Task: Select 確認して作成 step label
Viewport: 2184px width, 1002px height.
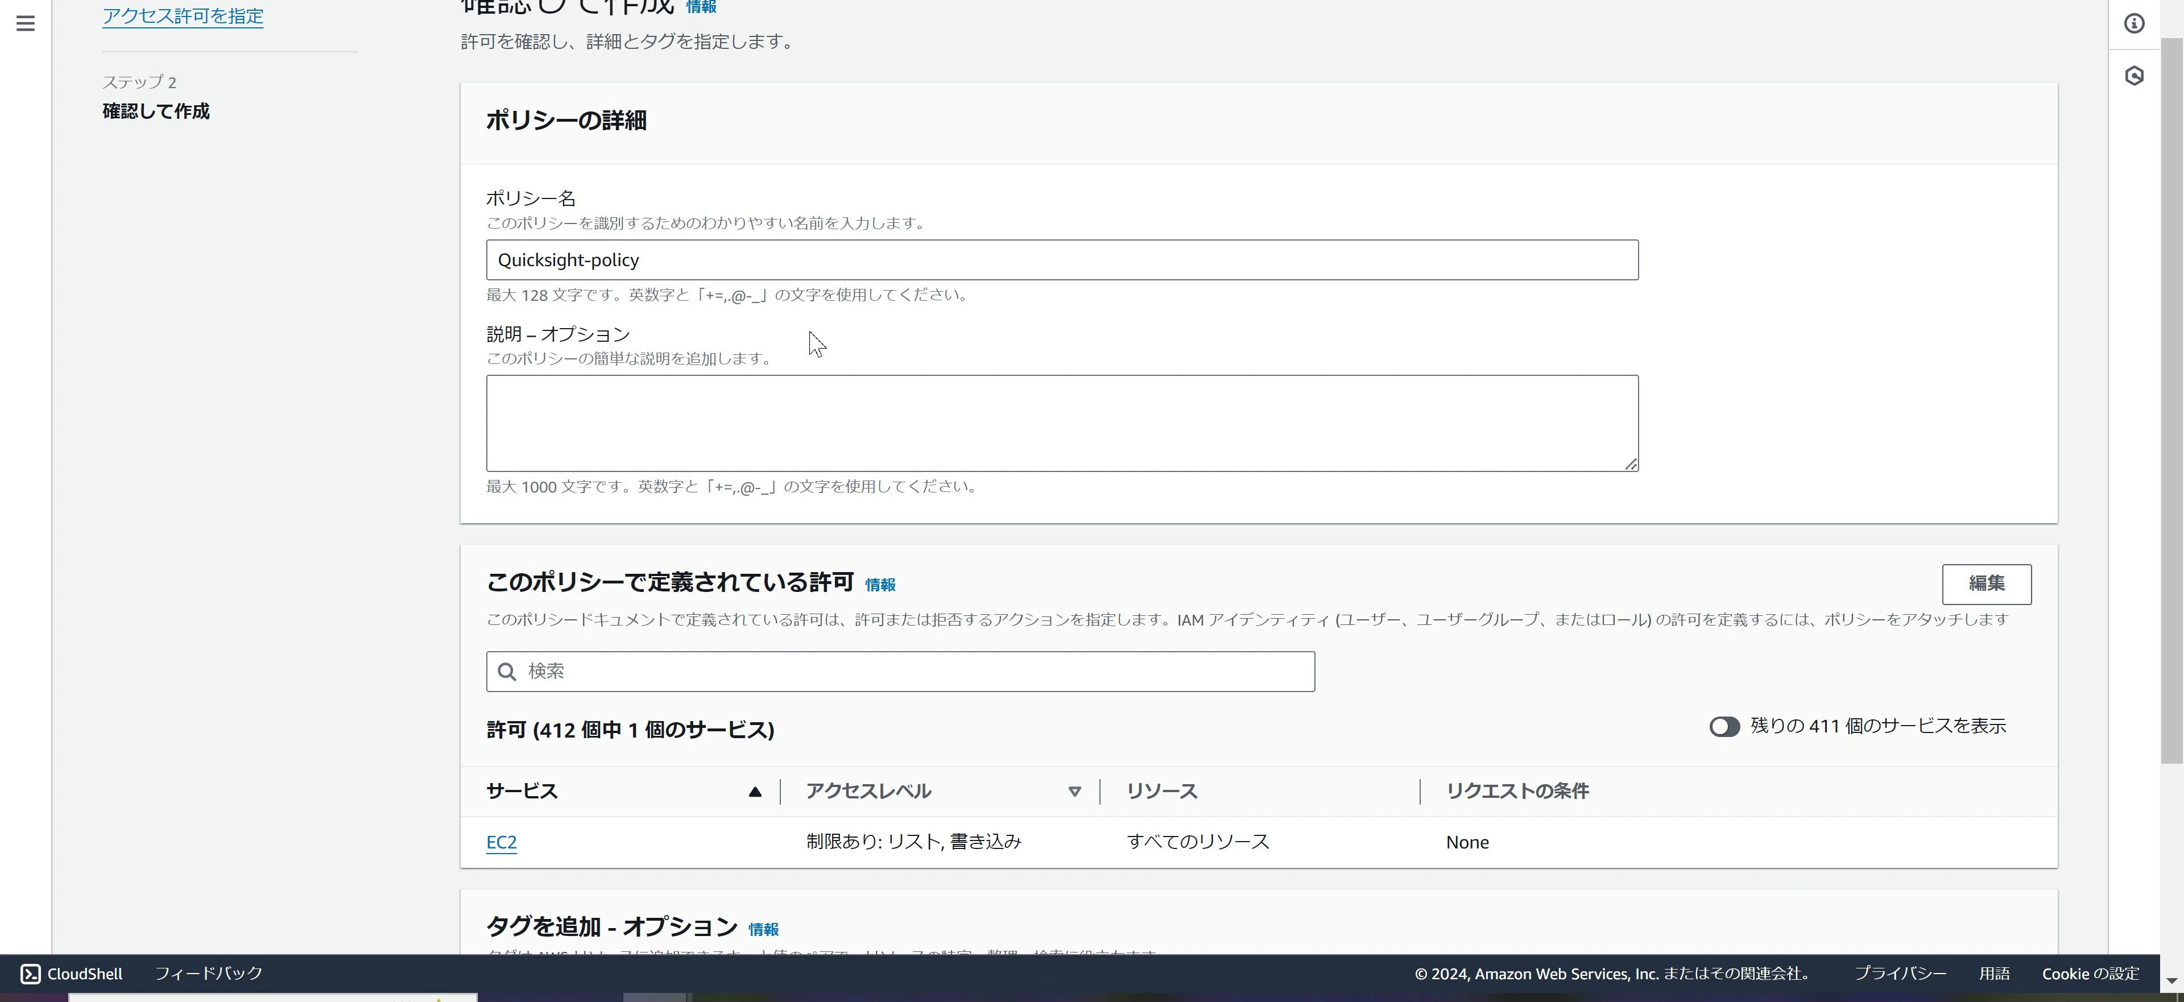Action: pos(156,112)
